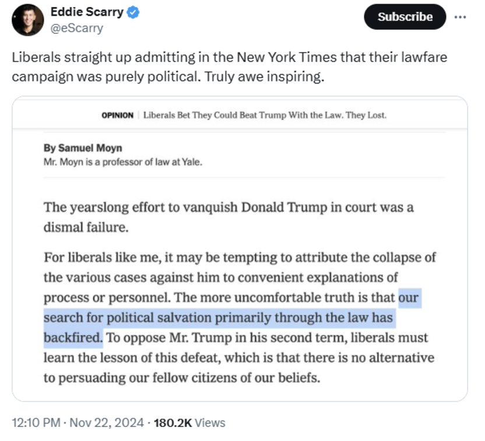This screenshot has height=441, width=485.
Task: Click the Nov 22, 2024 date
Action: coord(107,423)
